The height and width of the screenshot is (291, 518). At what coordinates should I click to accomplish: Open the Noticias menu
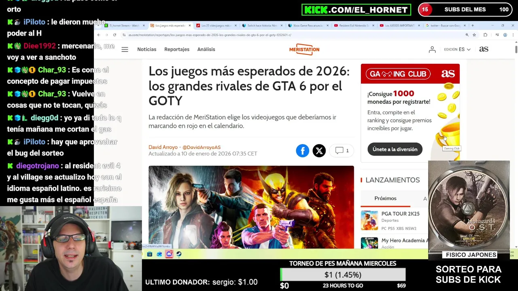(146, 49)
